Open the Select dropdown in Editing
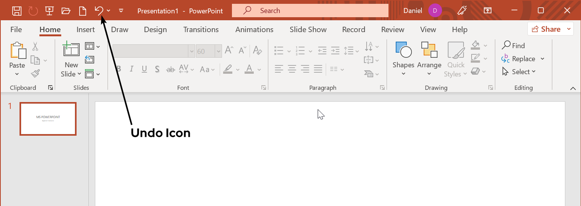The height and width of the screenshot is (206, 581). point(519,72)
